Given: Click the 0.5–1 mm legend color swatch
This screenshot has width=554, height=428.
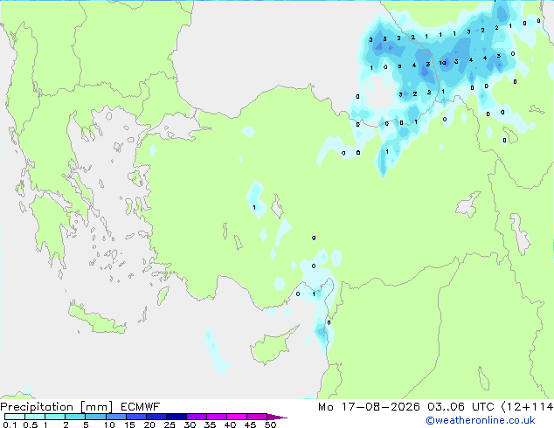Looking at the screenshot, I should (x=35, y=417).
